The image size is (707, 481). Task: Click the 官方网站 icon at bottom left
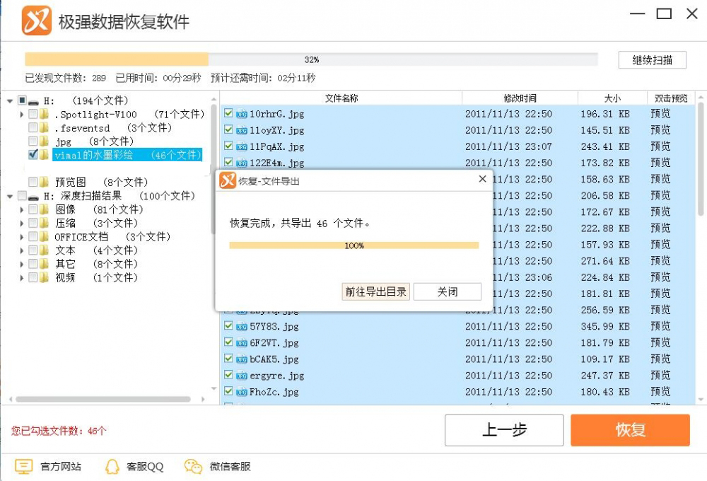pyautogui.click(x=23, y=466)
